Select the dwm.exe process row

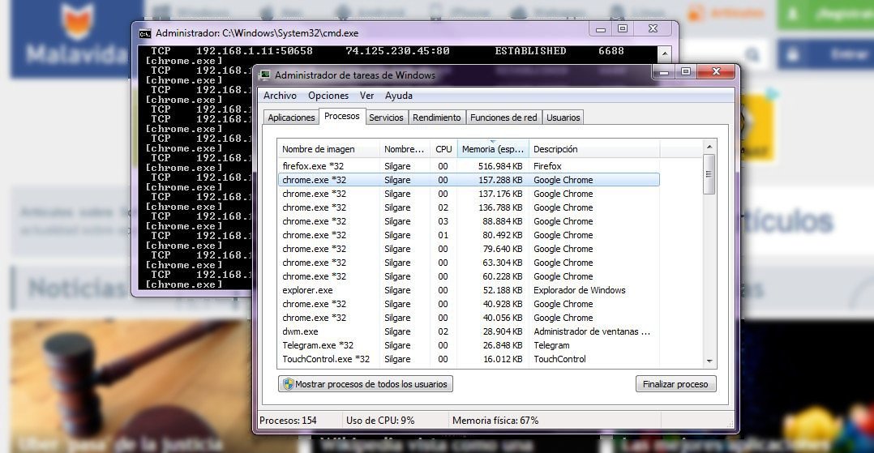(469, 331)
